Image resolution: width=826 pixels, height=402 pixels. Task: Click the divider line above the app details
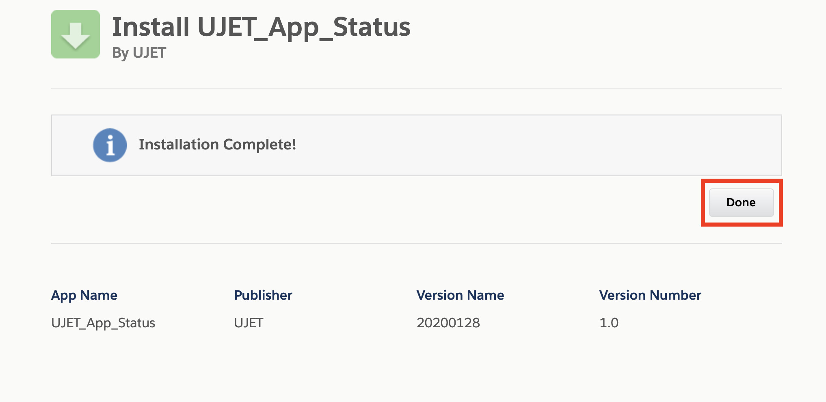[416, 243]
